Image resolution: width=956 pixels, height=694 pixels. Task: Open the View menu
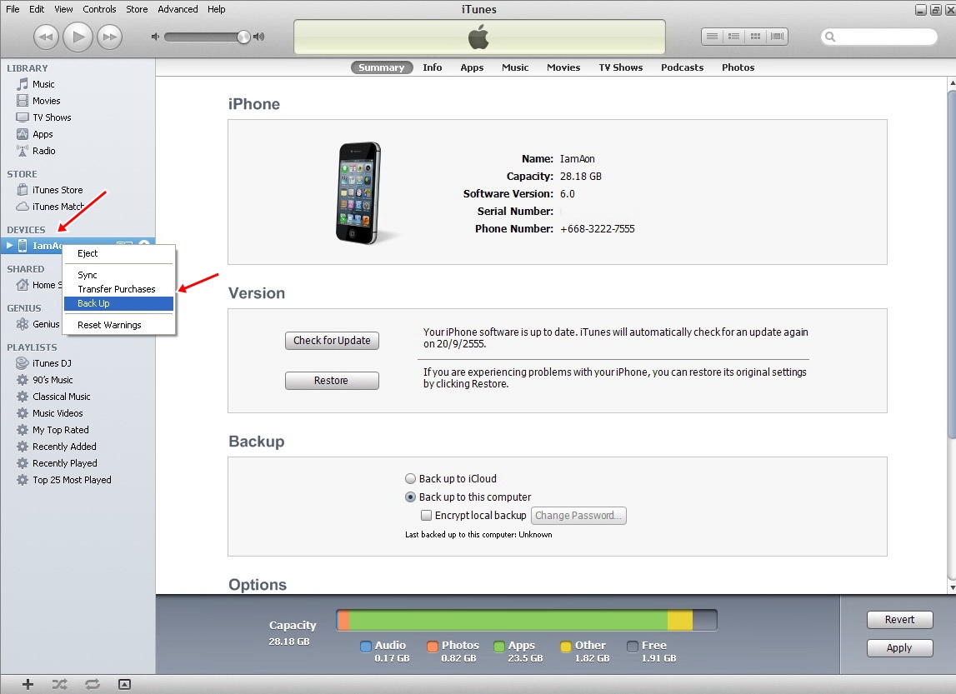(x=63, y=9)
